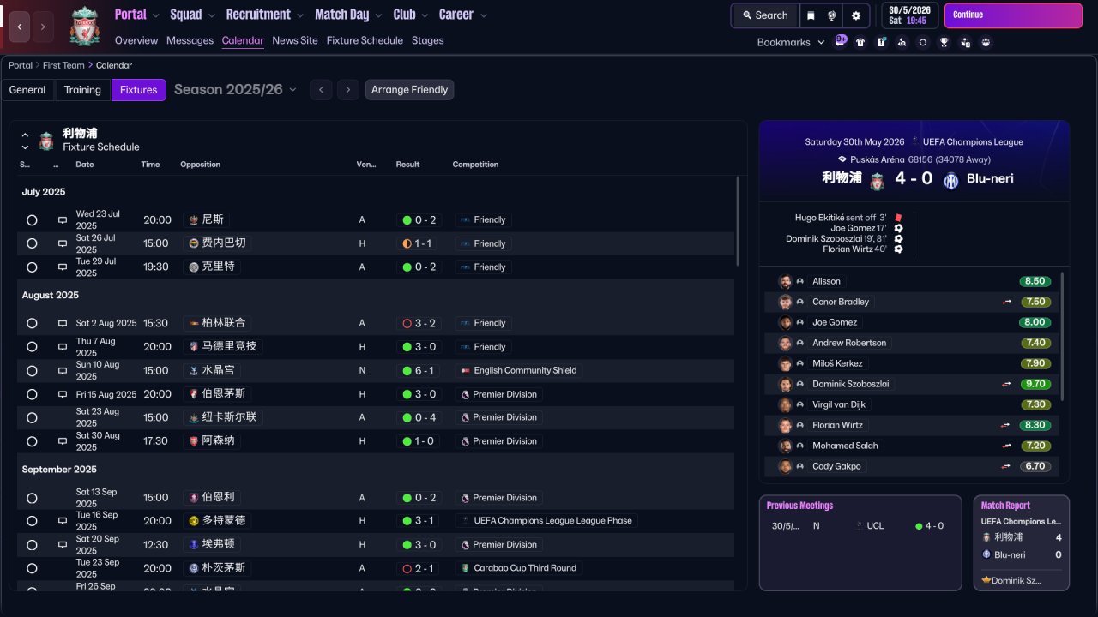Click the monitor icon for the 尼斯 fixture

(x=63, y=220)
